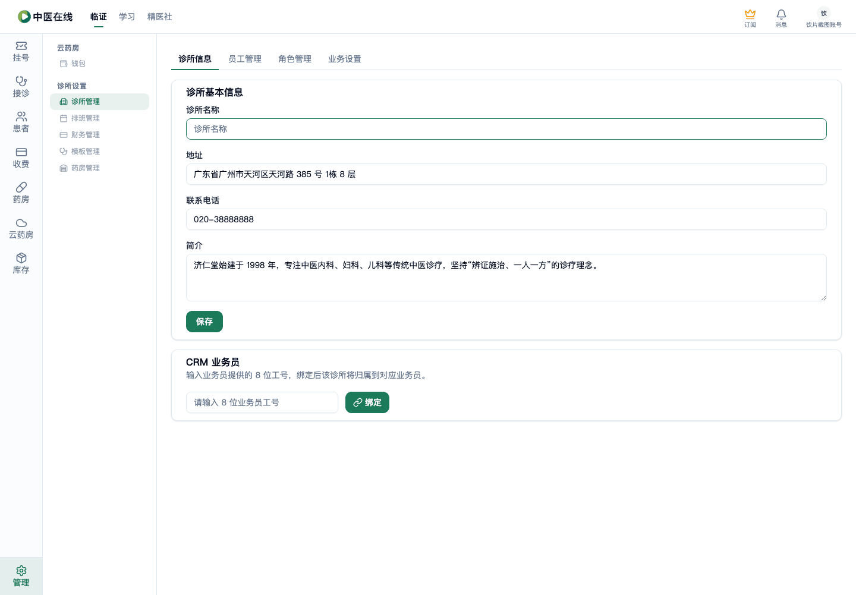Click the CRM 业务员 heading

(x=213, y=362)
